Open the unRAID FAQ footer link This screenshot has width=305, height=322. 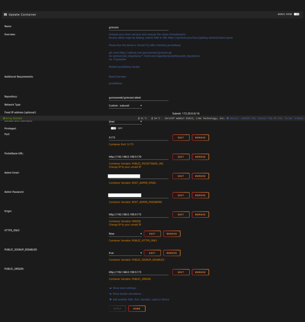coord(248,118)
